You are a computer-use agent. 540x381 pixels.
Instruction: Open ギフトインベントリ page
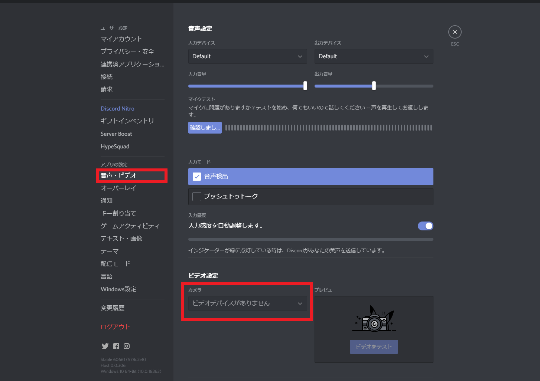pyautogui.click(x=127, y=121)
